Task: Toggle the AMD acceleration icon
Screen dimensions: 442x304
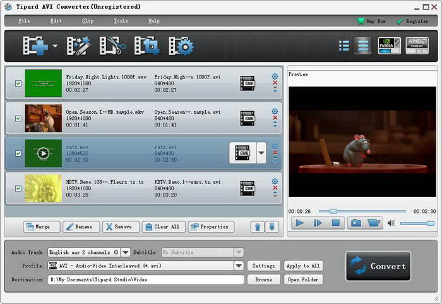Action: tap(417, 46)
